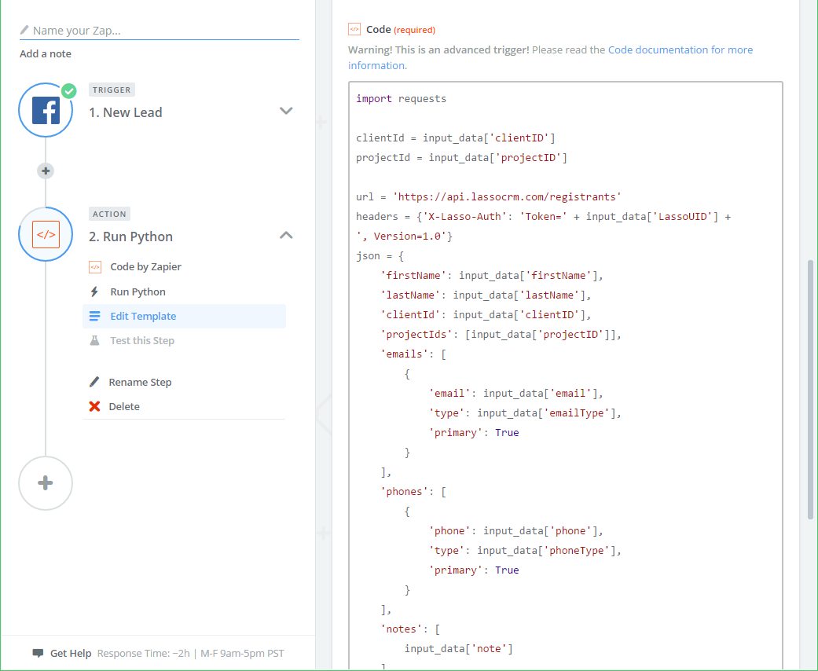
Task: Click the large plus circle to add step
Action: [x=46, y=483]
